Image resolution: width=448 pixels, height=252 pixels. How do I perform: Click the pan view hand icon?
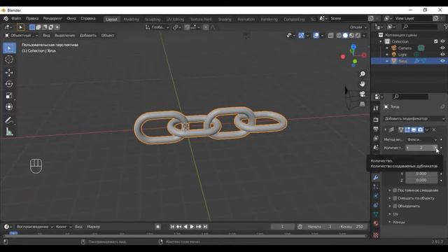(363, 84)
